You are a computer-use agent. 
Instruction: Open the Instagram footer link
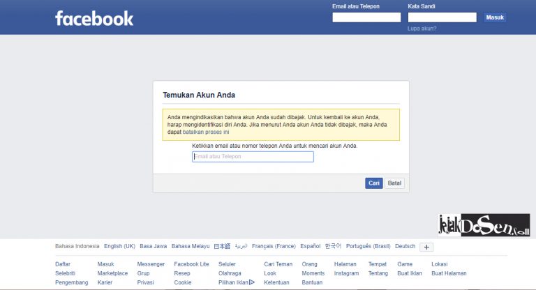tap(346, 273)
